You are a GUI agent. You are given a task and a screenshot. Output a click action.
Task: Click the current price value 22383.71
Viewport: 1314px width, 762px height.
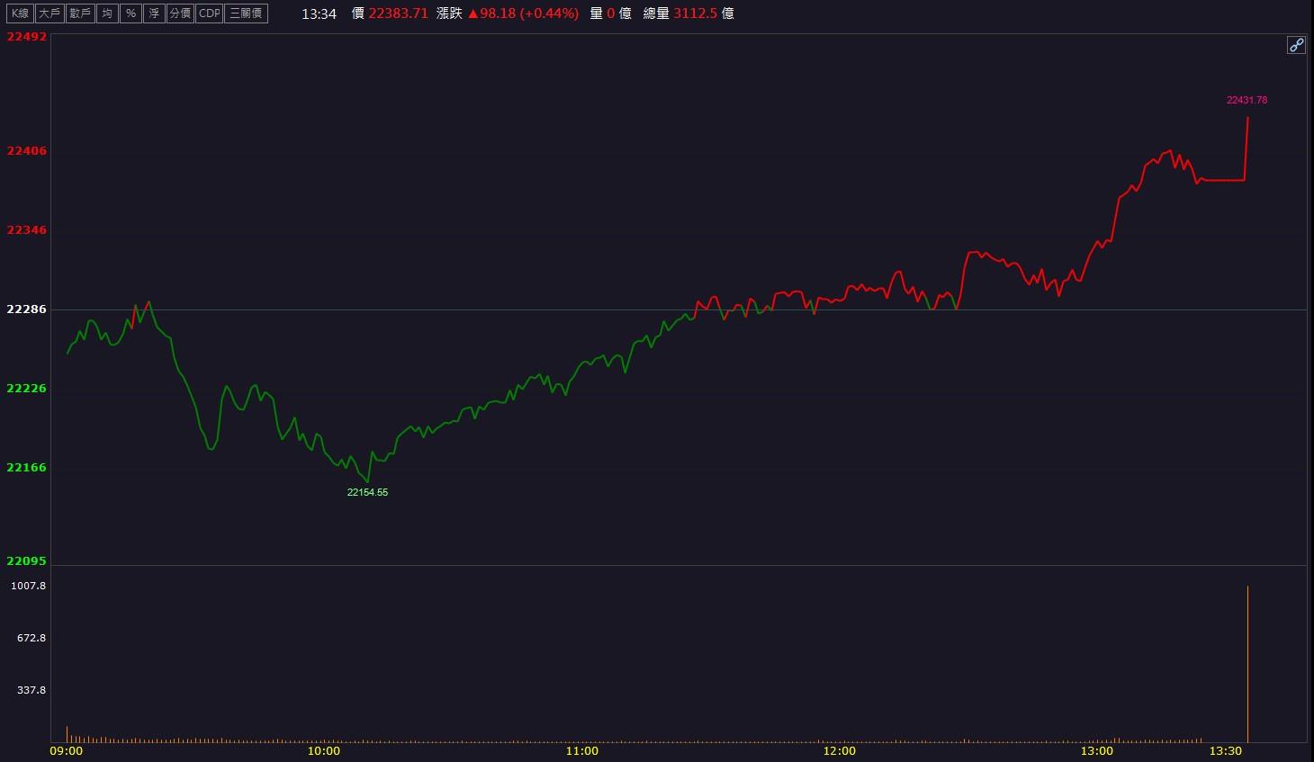click(398, 13)
